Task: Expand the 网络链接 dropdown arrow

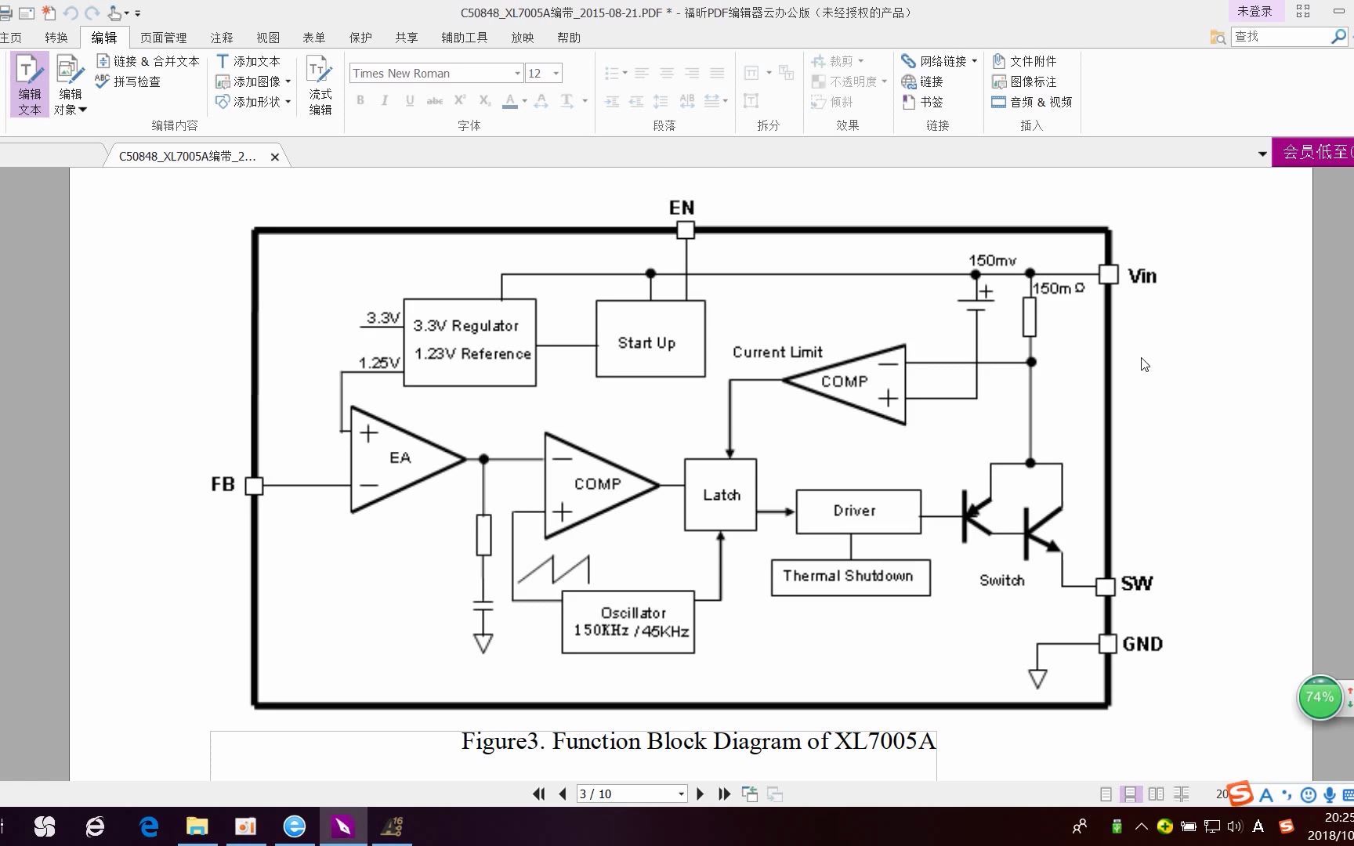Action: click(974, 61)
